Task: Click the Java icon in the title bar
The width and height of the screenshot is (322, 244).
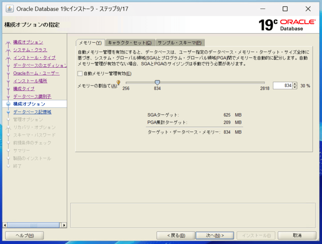Action: coord(10,9)
